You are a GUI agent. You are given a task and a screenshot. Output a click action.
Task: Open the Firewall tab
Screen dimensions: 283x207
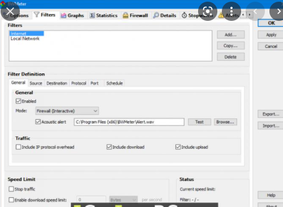coord(135,15)
